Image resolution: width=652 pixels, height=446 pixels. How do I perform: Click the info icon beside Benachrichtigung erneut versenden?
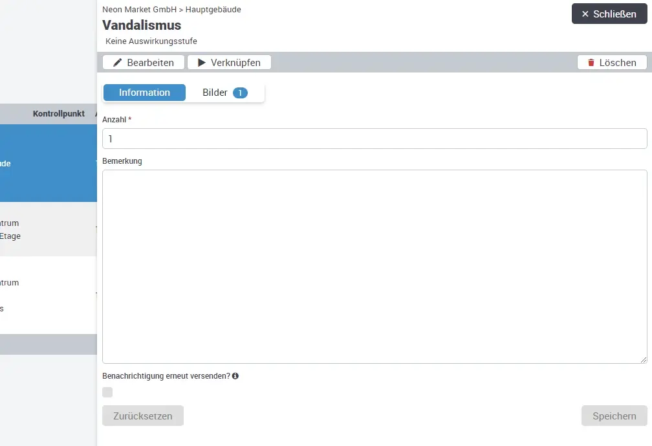point(235,376)
